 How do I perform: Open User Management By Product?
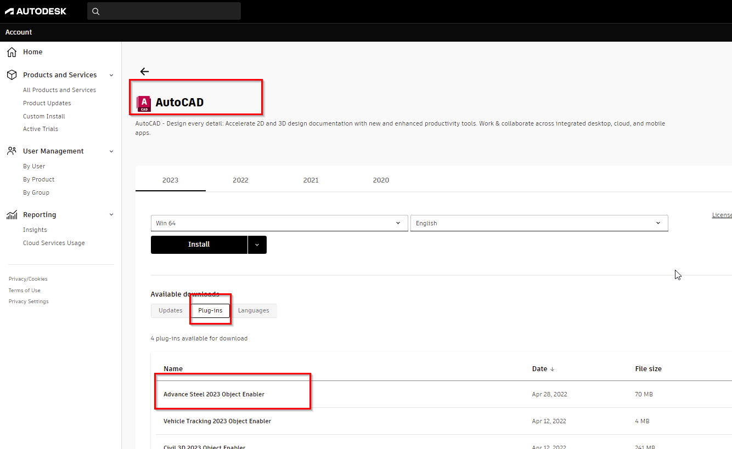[x=39, y=179]
